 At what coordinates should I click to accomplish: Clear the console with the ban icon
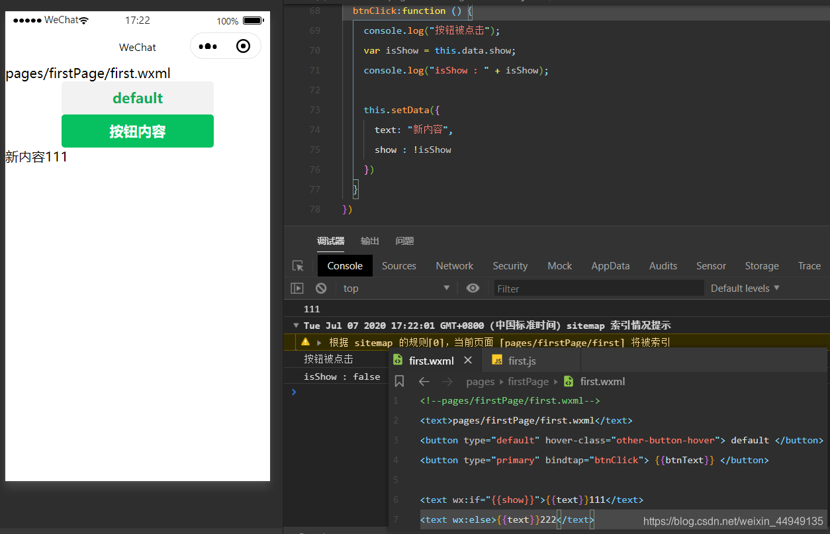pos(321,289)
